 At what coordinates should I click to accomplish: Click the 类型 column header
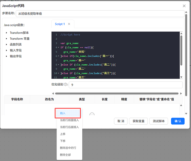click(82, 99)
